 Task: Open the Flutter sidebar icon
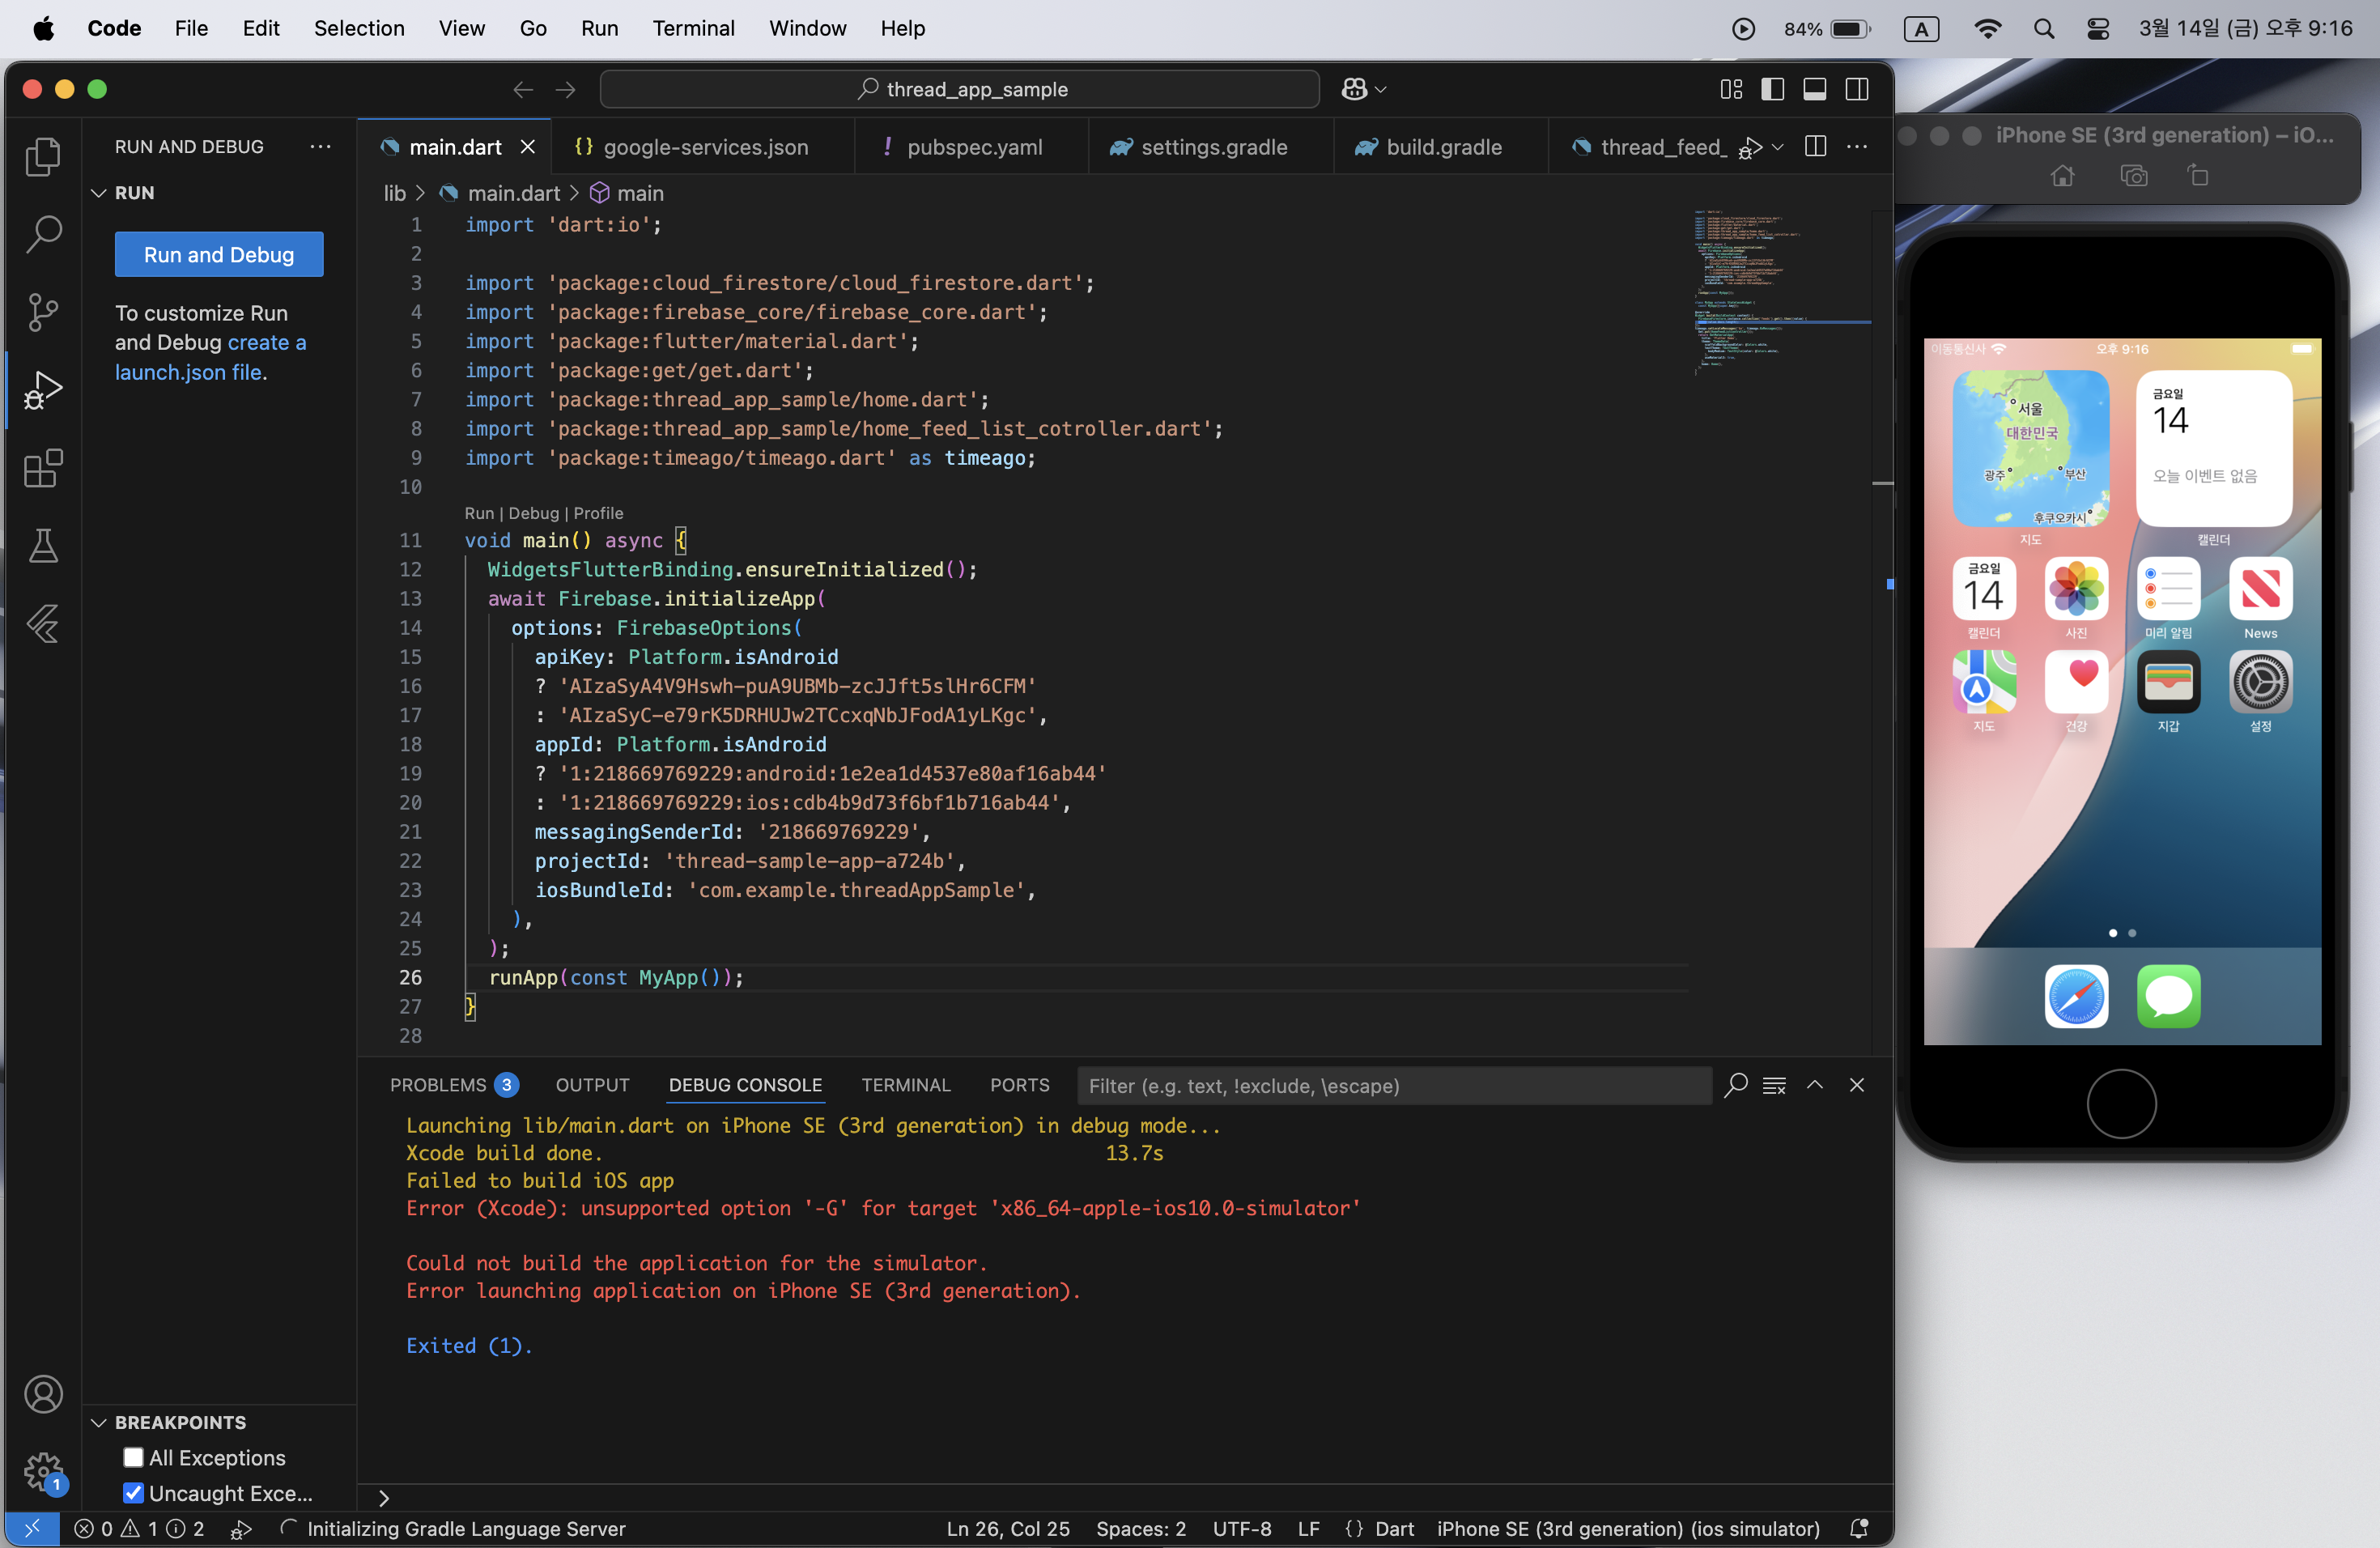click(x=43, y=624)
